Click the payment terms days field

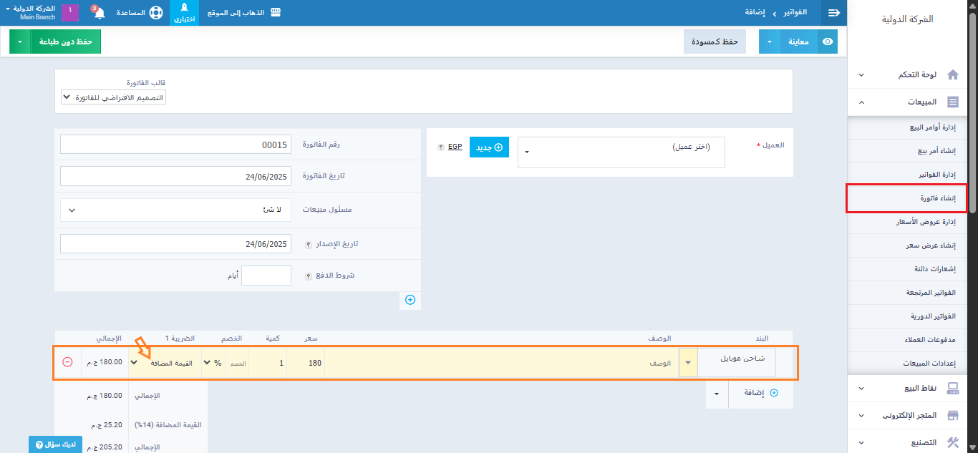click(x=266, y=276)
